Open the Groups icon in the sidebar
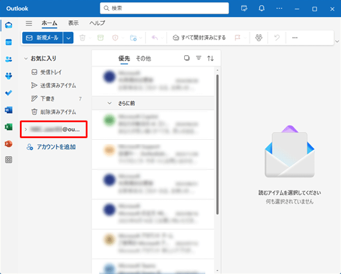Screen dimensions: 341x274 (9, 76)
